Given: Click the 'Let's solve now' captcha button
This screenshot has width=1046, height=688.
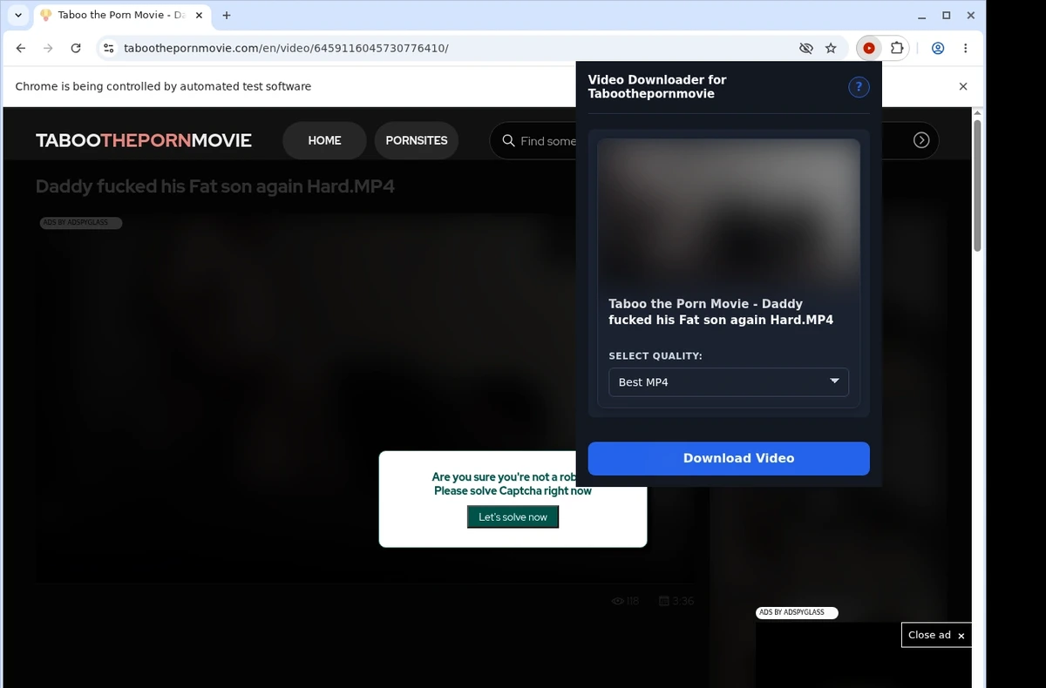Looking at the screenshot, I should (x=513, y=517).
